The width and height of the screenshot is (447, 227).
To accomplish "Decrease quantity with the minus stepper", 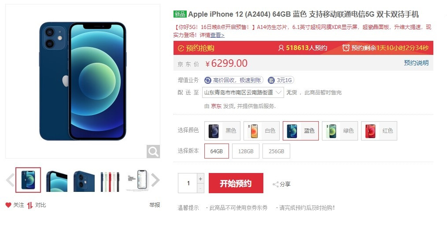I will [x=200, y=188].
